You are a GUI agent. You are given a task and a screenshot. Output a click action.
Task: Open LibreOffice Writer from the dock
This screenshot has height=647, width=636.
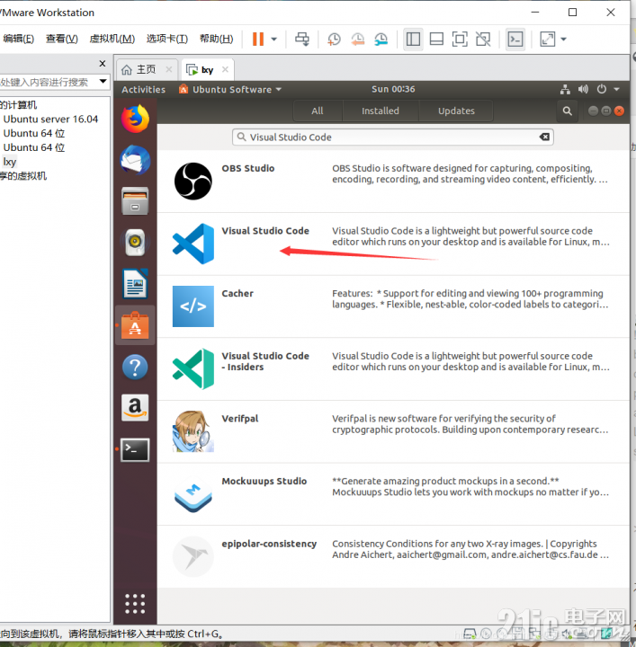tap(135, 284)
